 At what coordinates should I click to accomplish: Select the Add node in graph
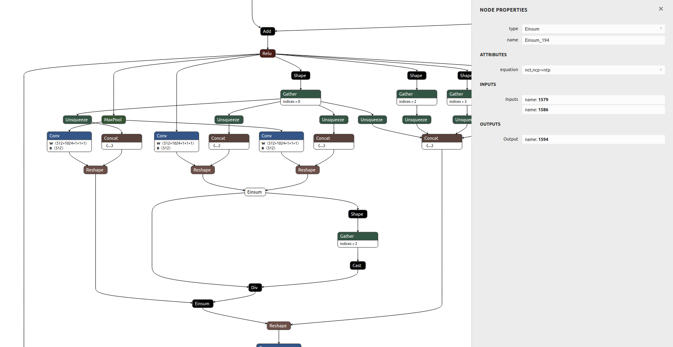point(267,31)
